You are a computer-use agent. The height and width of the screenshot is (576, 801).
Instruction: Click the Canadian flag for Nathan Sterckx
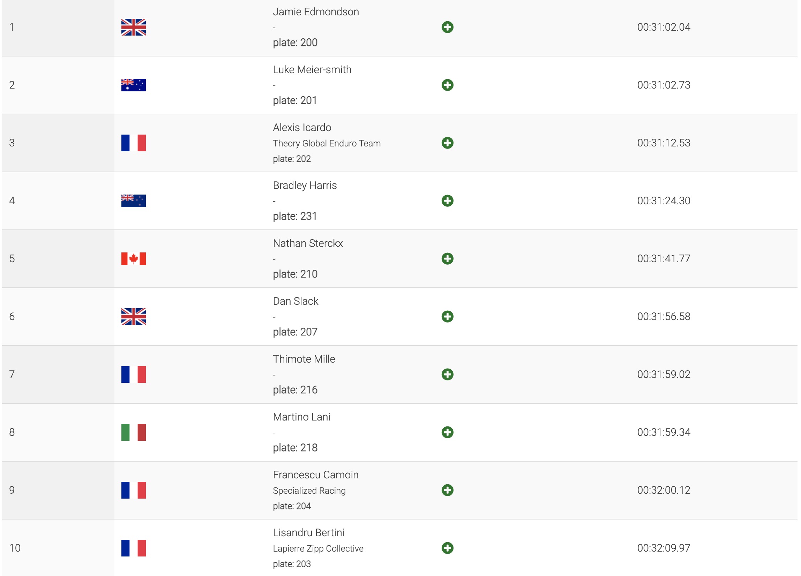[134, 259]
